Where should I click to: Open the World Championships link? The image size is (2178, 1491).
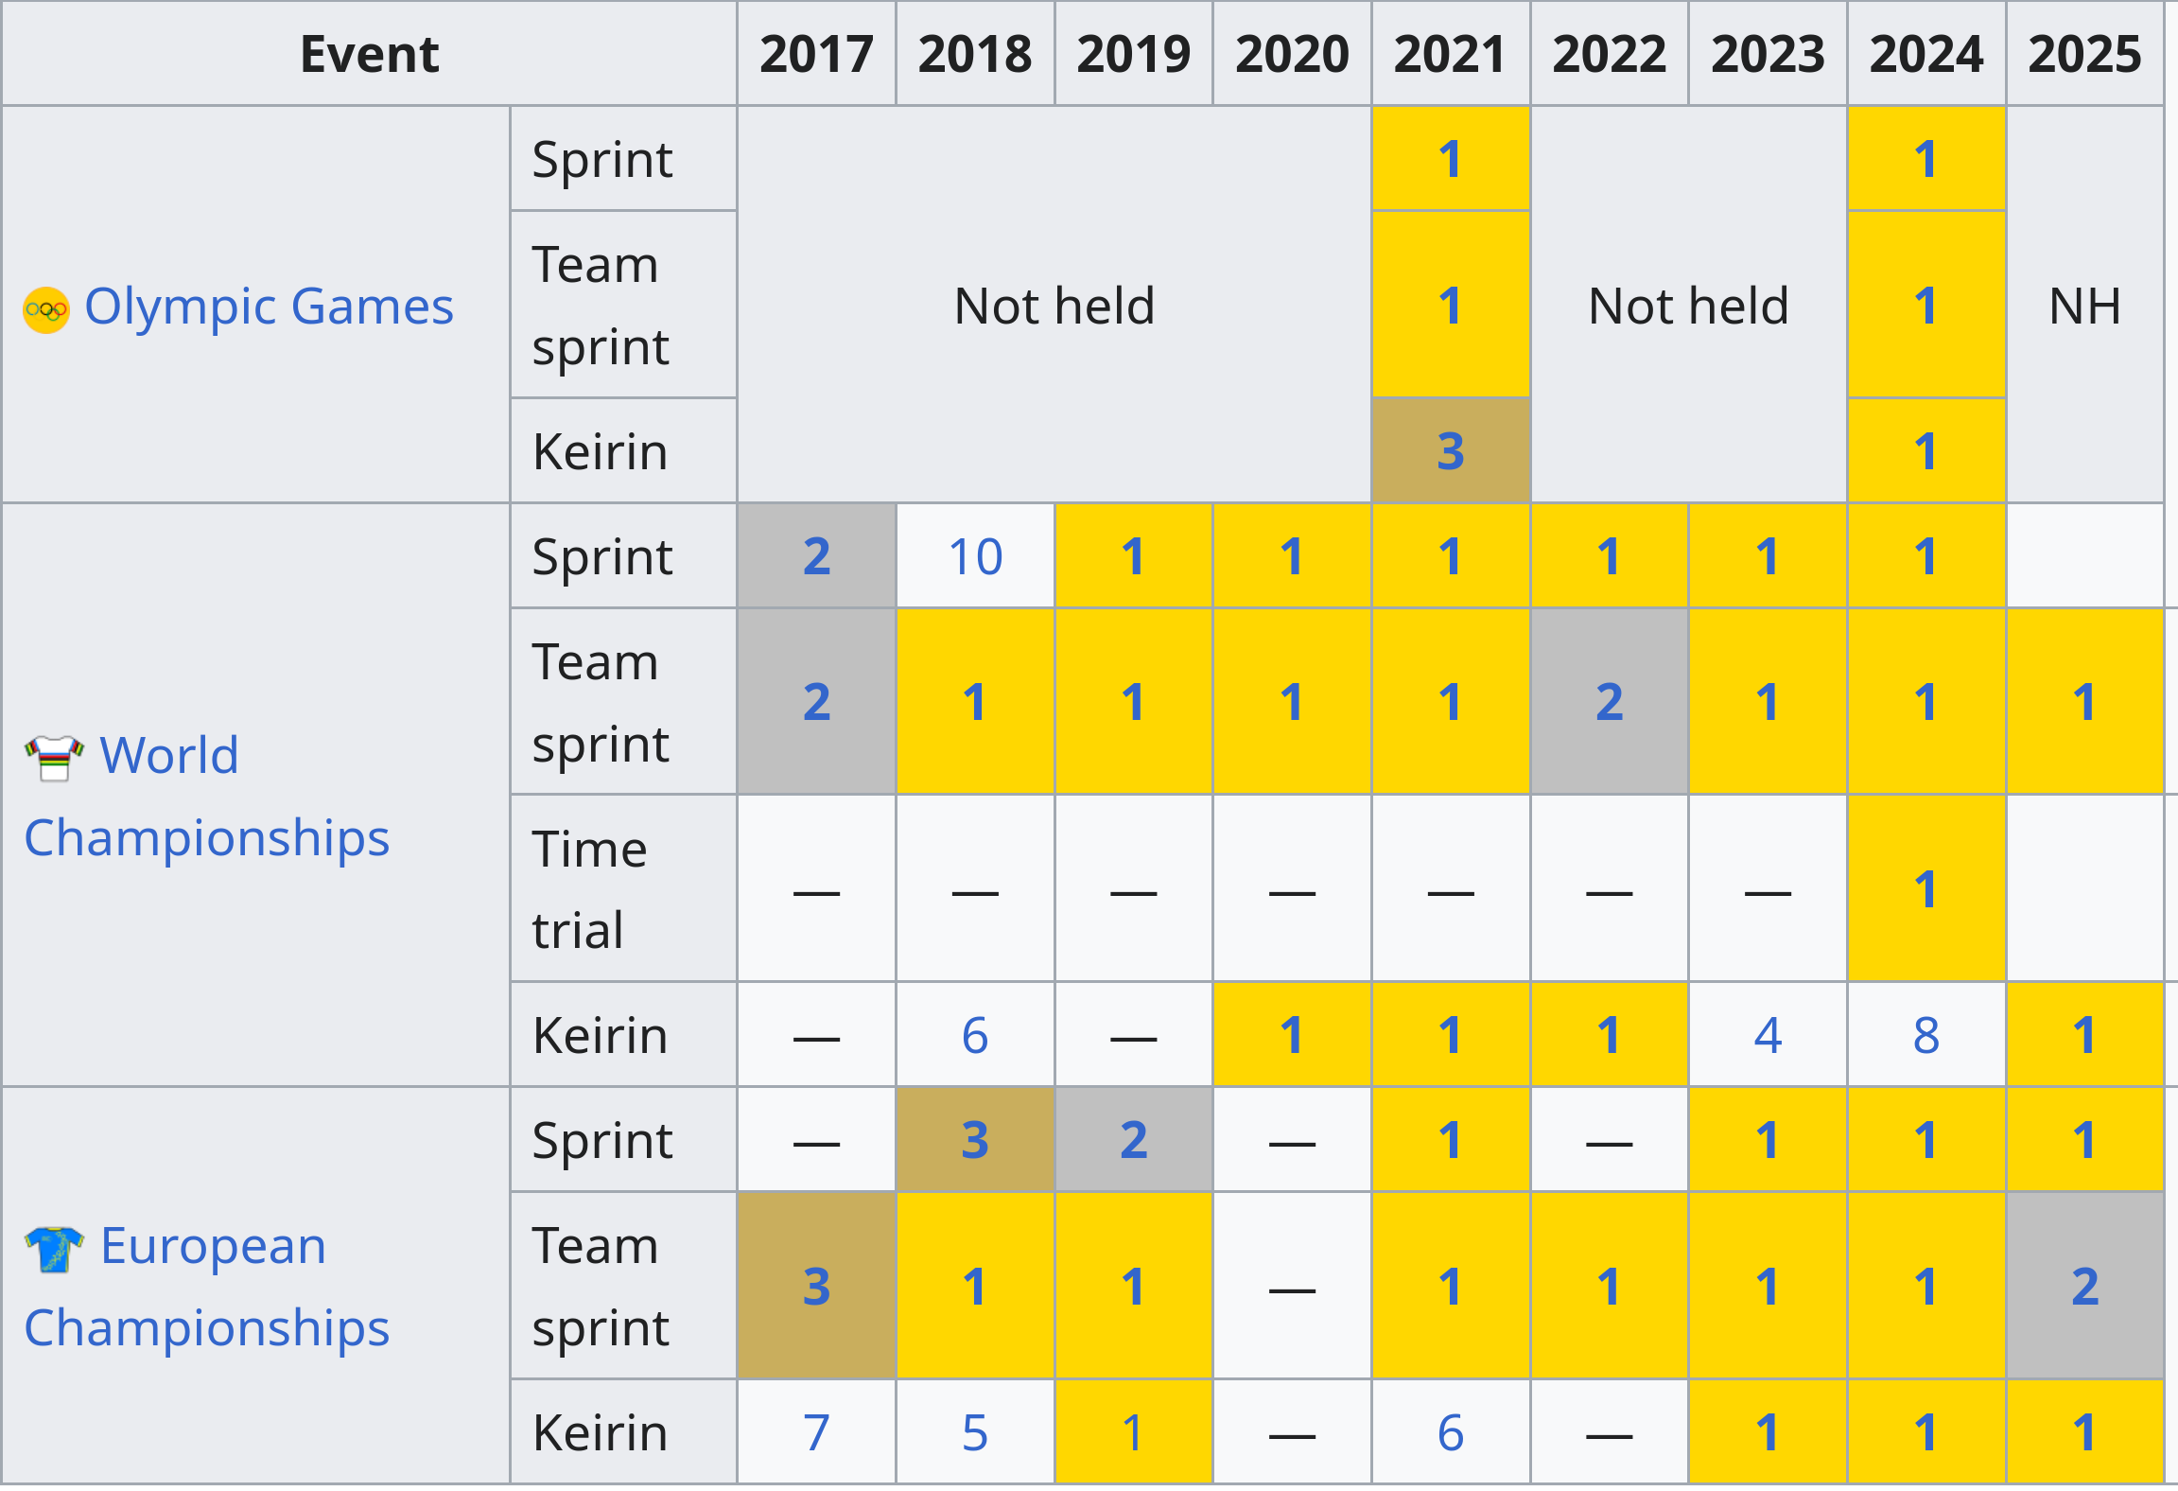[x=170, y=757]
